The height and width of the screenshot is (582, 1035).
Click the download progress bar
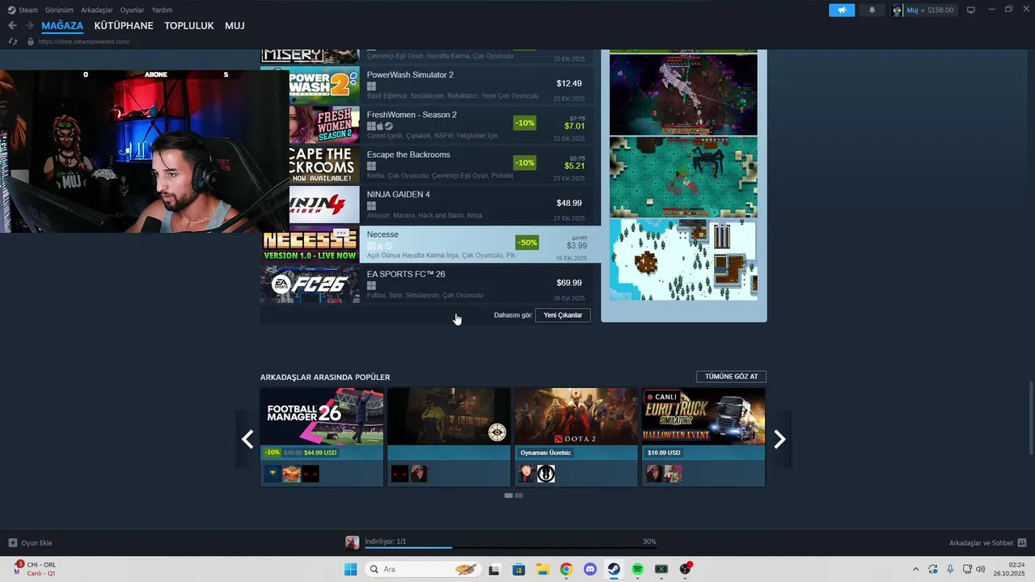click(510, 547)
